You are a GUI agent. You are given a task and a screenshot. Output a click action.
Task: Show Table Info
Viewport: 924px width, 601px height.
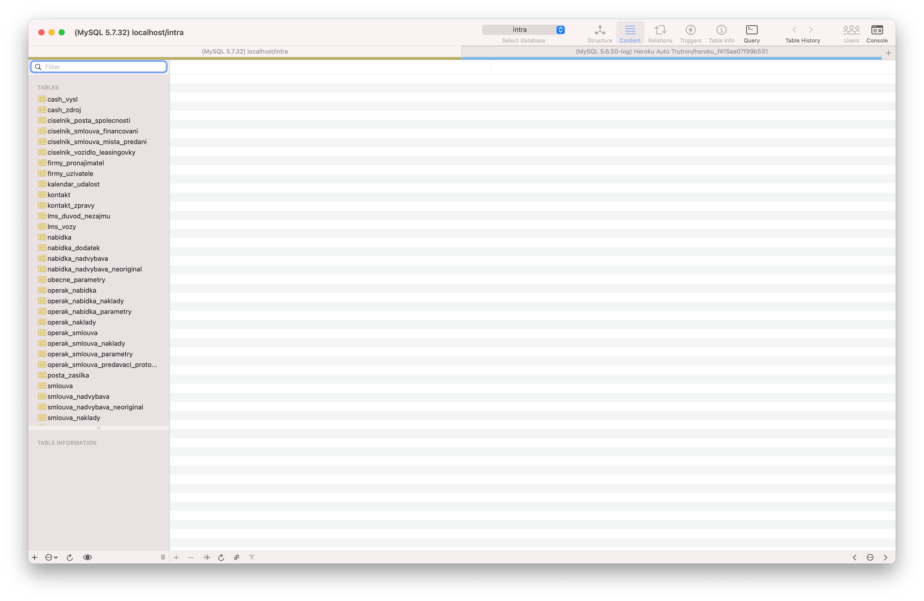[x=721, y=33]
